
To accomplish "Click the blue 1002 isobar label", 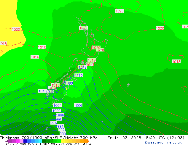I will (56, 111).
